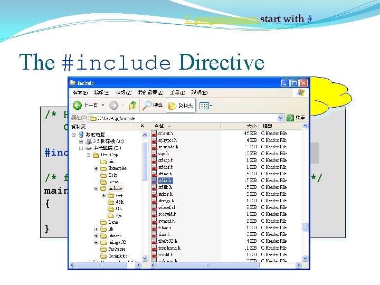The height and width of the screenshot is (285, 380).
Task: Open the Help (說明) menu
Action: coord(199,92)
